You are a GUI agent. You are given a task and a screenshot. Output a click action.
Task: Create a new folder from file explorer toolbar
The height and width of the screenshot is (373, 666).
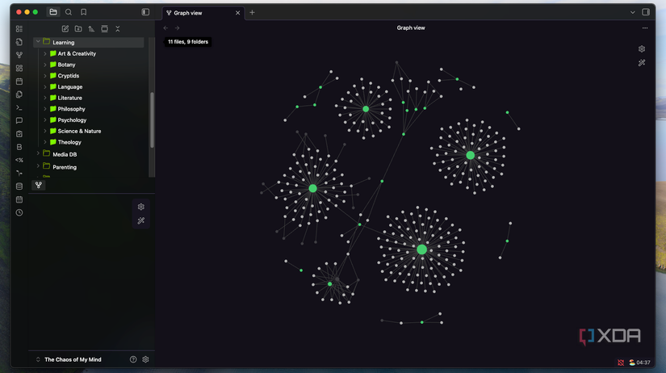tap(78, 29)
